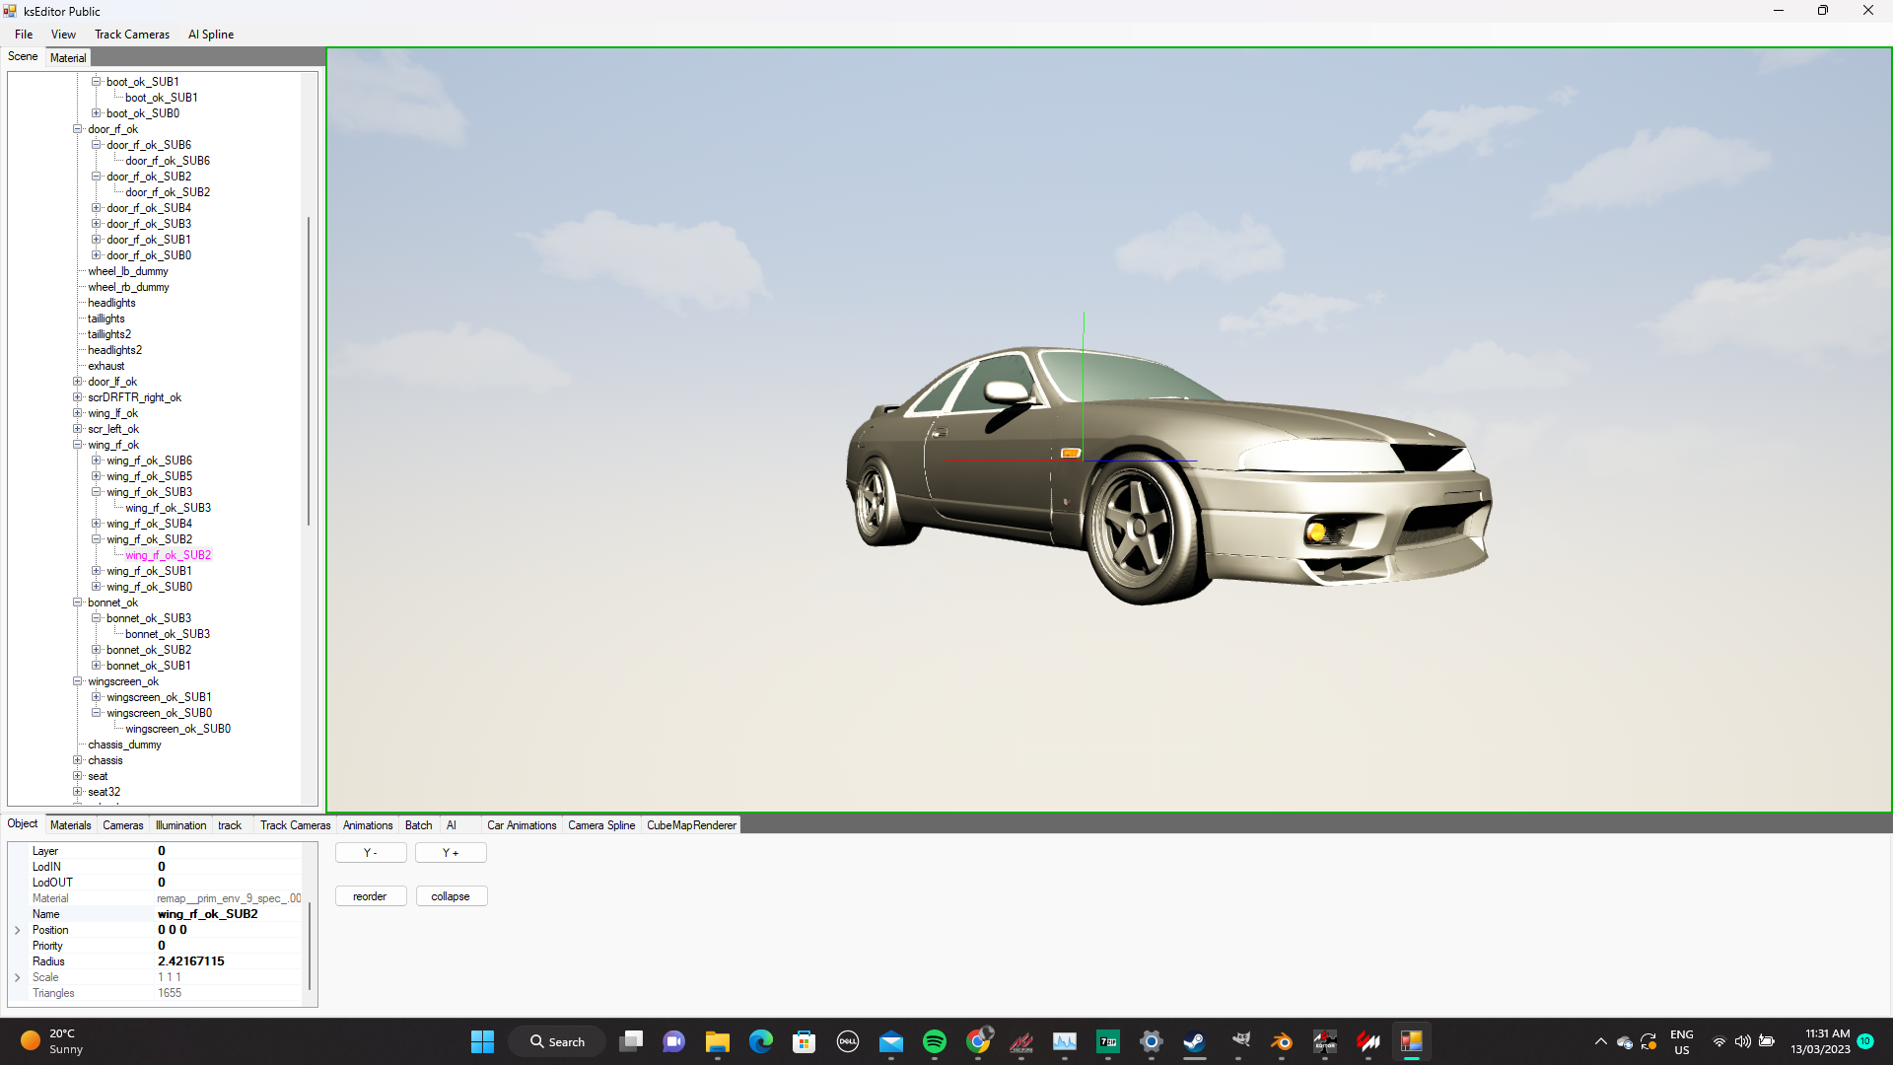Screen dimensions: 1893x1065
Task: Open Microsoft Edge from the taskbar
Action: coord(760,1041)
